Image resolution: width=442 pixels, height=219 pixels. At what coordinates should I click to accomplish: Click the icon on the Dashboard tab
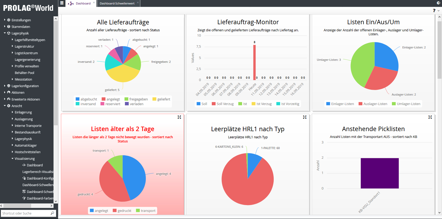coord(71,3)
